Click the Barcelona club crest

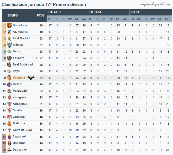point(9,26)
